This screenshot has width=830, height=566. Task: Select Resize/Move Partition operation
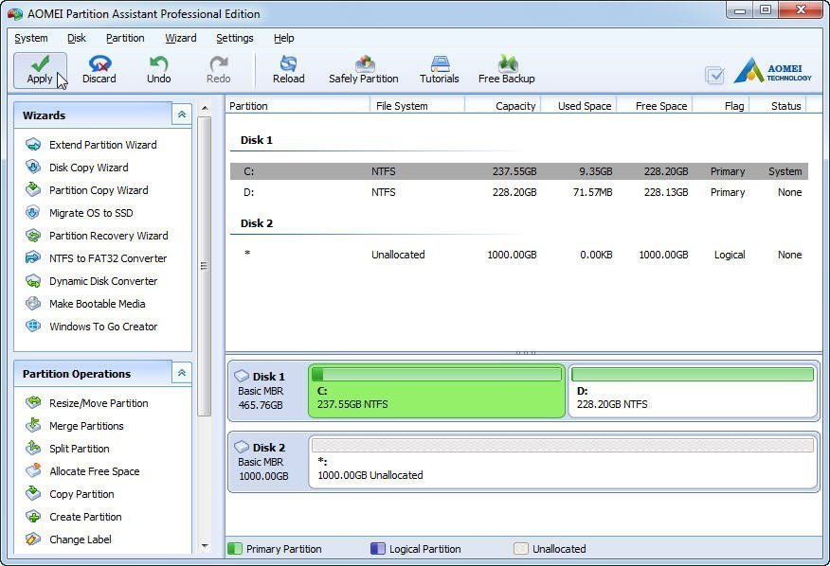(x=87, y=403)
